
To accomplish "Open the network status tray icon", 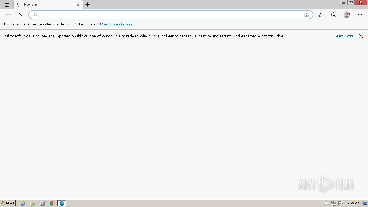I will tap(334, 203).
